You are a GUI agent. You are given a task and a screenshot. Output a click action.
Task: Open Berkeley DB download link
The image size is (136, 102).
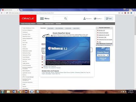102,31
